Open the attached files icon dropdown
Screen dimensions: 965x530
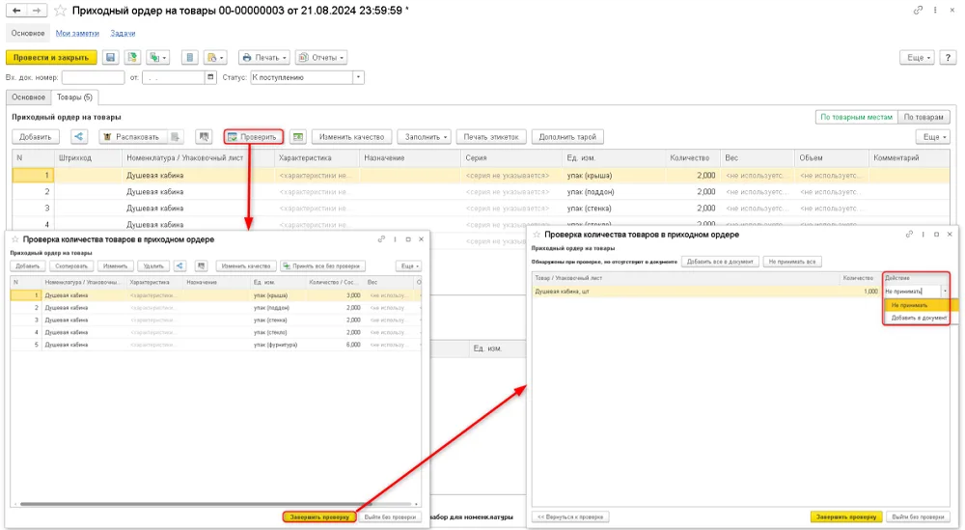click(215, 57)
